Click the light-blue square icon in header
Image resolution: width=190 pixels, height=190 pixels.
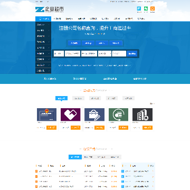pyautogui.click(x=139, y=9)
